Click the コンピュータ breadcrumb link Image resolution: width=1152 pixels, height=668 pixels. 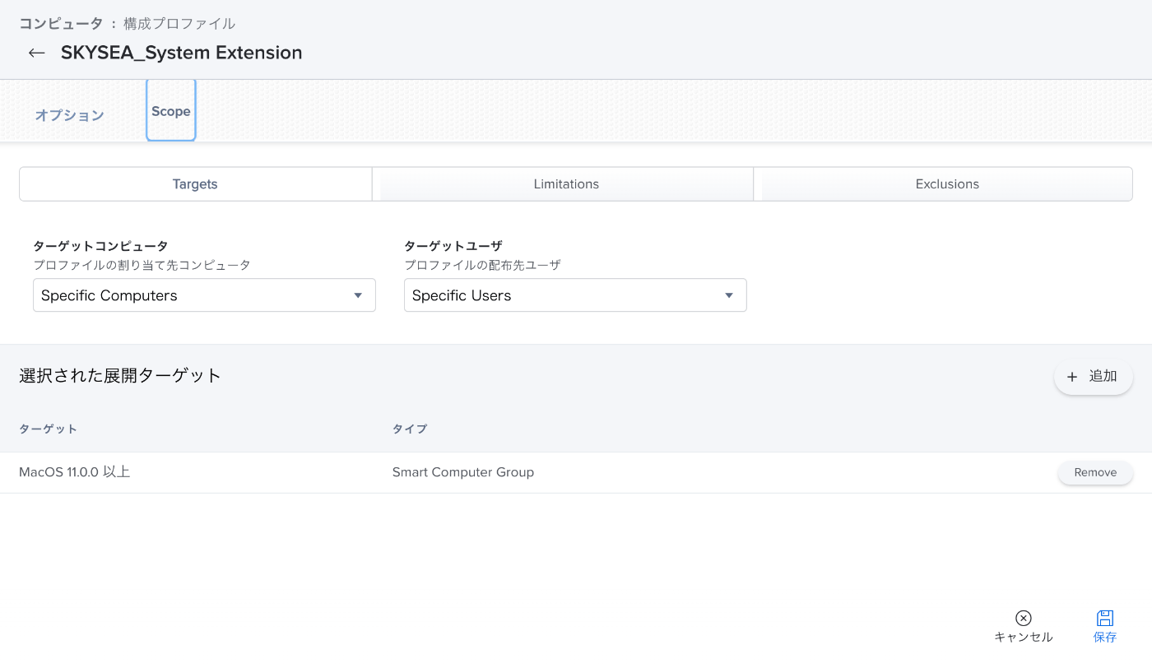point(62,24)
